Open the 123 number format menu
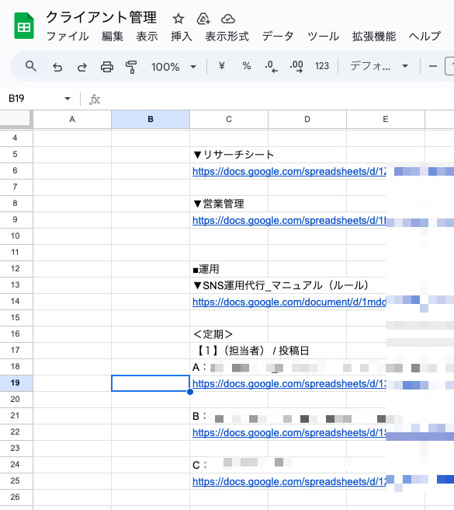The image size is (454, 510). pos(322,66)
